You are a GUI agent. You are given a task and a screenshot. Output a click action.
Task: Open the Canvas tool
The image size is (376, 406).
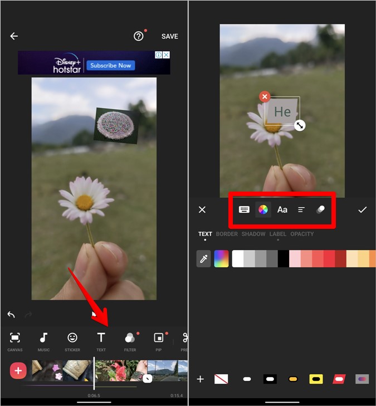15,341
